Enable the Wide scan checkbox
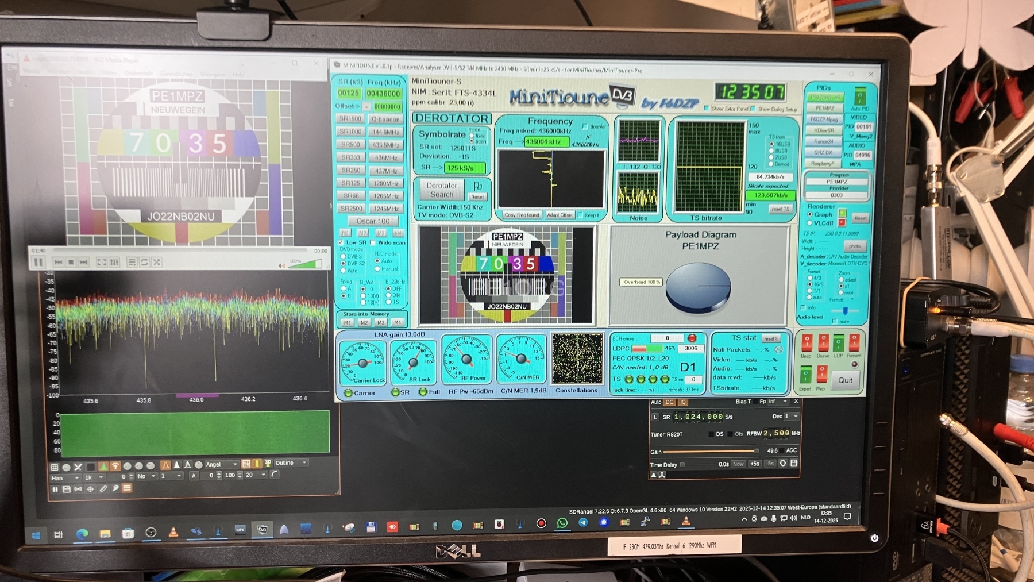This screenshot has width=1034, height=582. (372, 242)
